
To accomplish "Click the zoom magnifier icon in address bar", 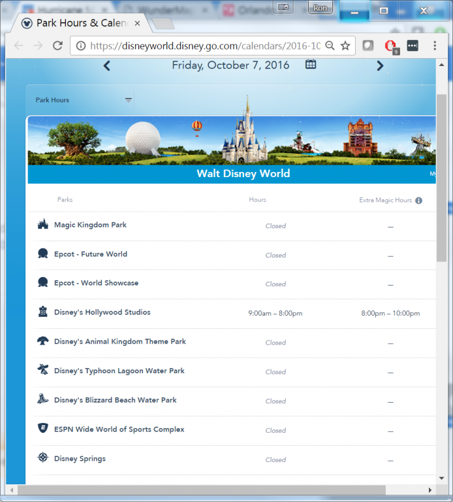I will (x=330, y=46).
